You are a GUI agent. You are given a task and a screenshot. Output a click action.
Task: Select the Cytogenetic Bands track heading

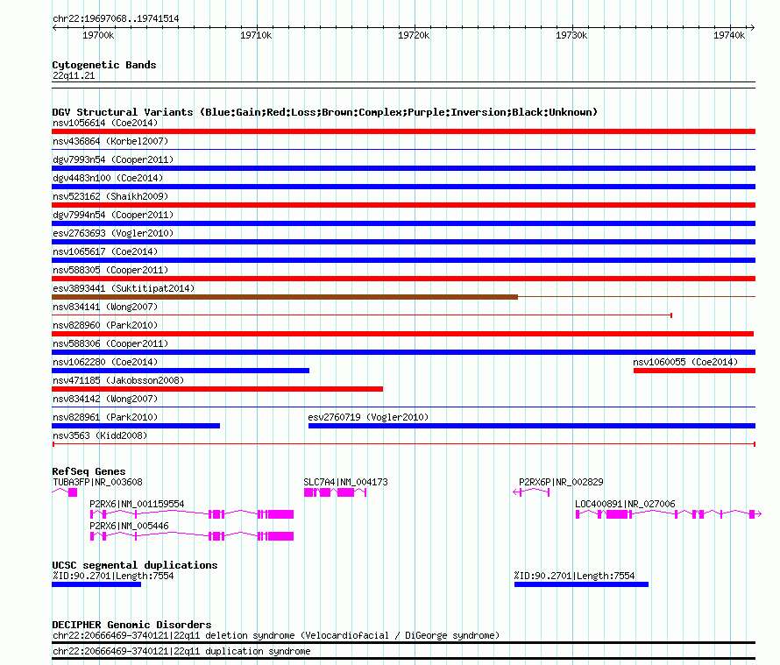[x=104, y=65]
